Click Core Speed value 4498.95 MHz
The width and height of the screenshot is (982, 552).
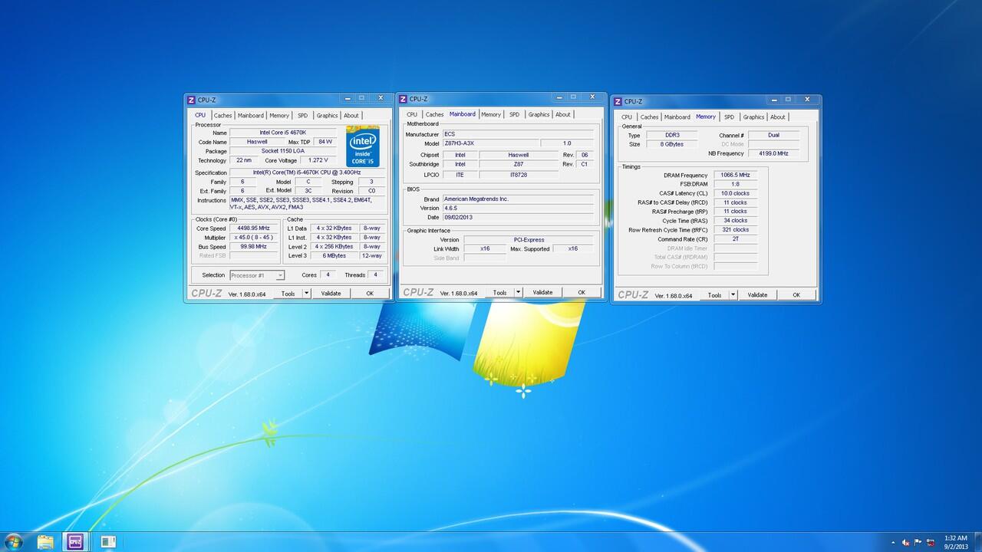tap(254, 228)
